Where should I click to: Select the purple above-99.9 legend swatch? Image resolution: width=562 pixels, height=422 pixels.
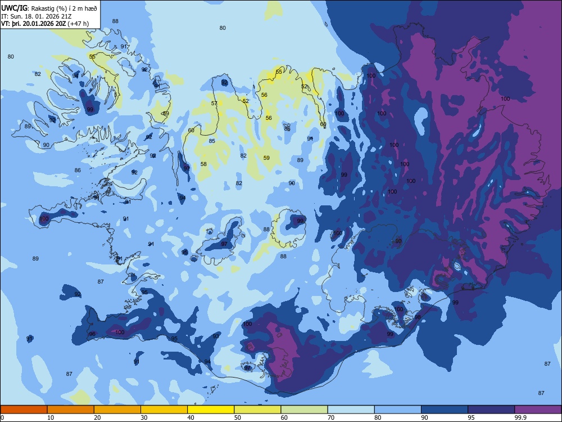coord(538,410)
